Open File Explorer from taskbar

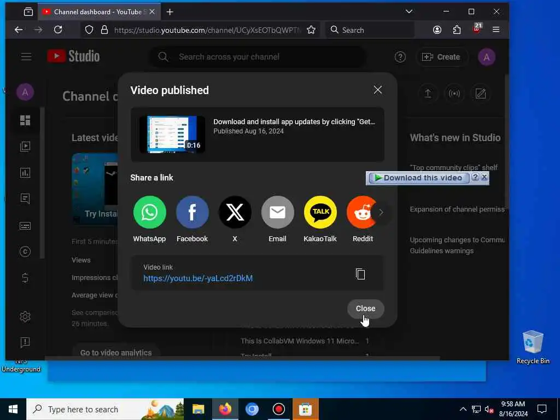[198, 409]
